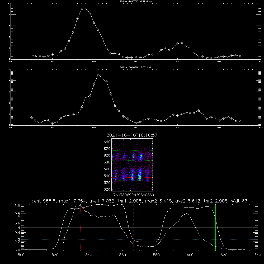This screenshot has width=264, height=264.
Task: Click the dawn plot title 2021-10-10T10:16:57 dawn
Action: [x=136, y=1]
